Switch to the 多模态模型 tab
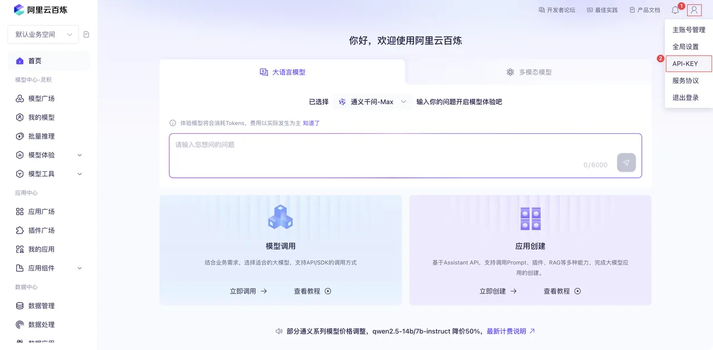 click(529, 72)
